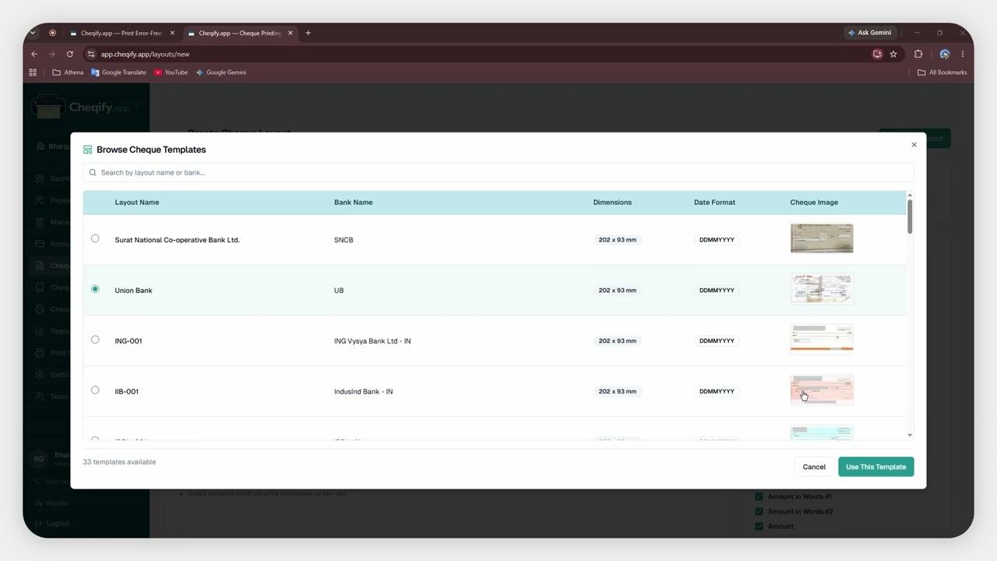Open the IIB-001 cheque image thumbnail
Image resolution: width=997 pixels, height=561 pixels.
(822, 390)
